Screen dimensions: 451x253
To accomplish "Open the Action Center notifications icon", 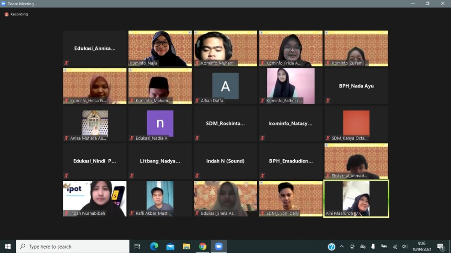I will click(440, 246).
